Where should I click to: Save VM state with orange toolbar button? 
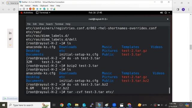tap(34, 9)
